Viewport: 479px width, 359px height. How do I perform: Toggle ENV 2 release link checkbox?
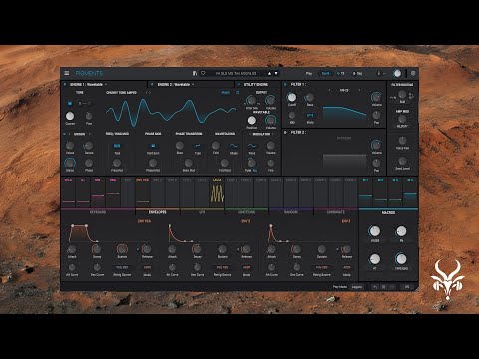point(238,249)
